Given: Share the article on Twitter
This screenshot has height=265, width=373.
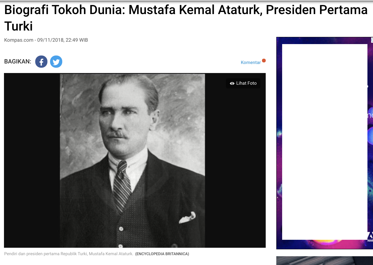Looking at the screenshot, I should coord(56,62).
